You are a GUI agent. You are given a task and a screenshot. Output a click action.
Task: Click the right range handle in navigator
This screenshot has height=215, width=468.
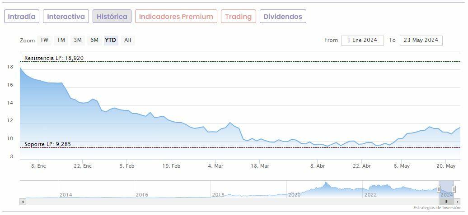click(454, 189)
